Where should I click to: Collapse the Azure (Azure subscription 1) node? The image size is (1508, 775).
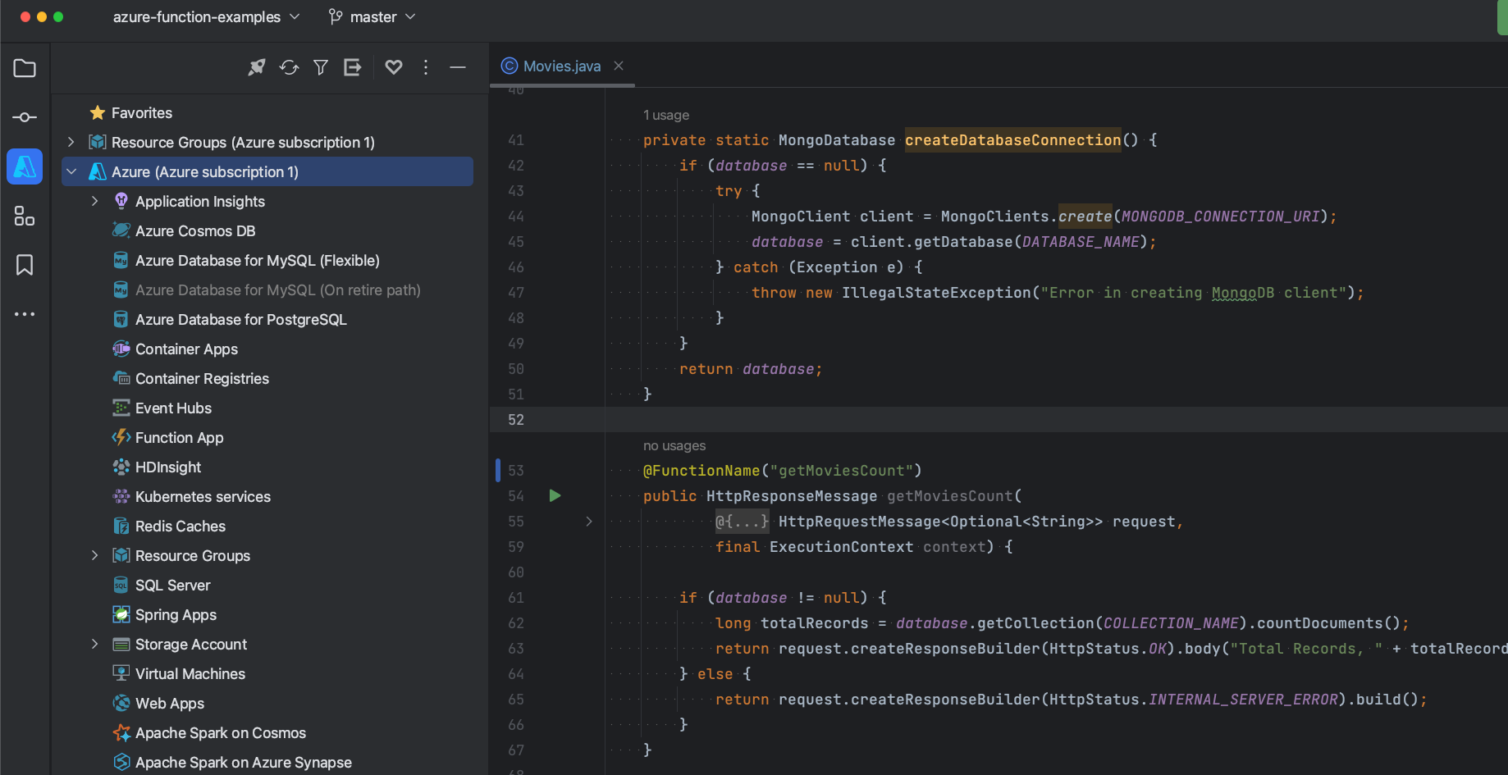[x=71, y=171]
